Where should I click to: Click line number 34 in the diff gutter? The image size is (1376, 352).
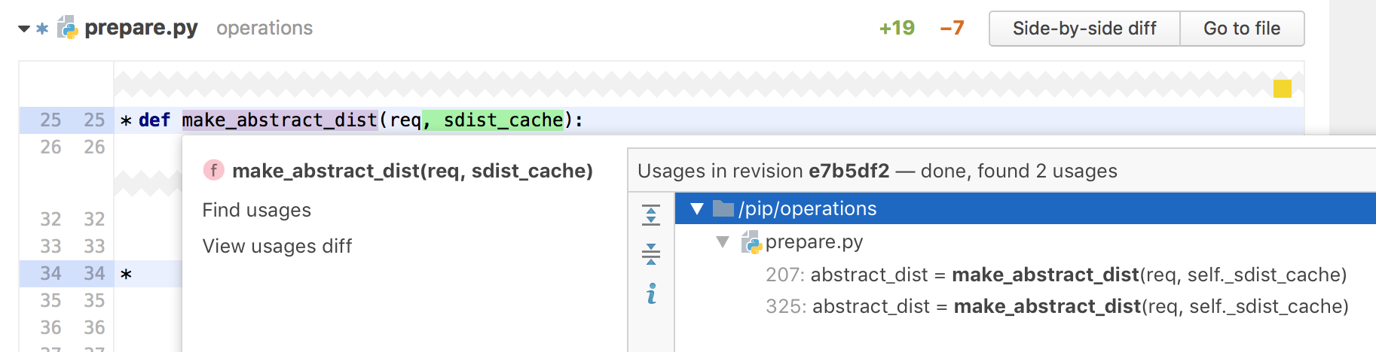click(50, 273)
